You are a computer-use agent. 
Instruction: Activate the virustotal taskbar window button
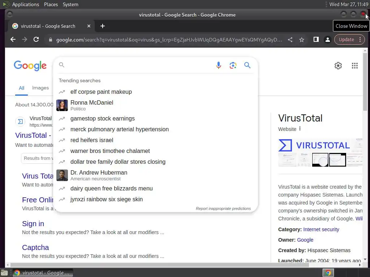43,273
